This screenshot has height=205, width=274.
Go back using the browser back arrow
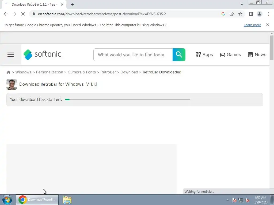(6, 14)
